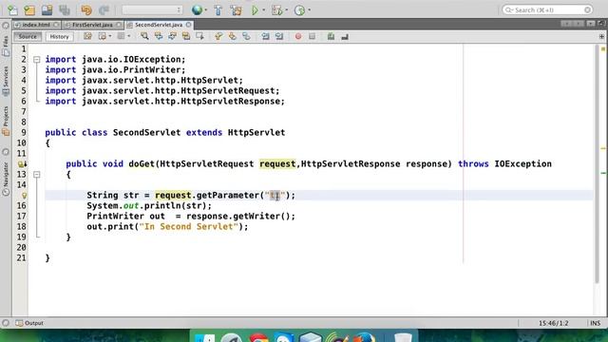This screenshot has height=342, width=608.
Task: Click the Uncomment editor toolbar icon
Action: click(345, 36)
